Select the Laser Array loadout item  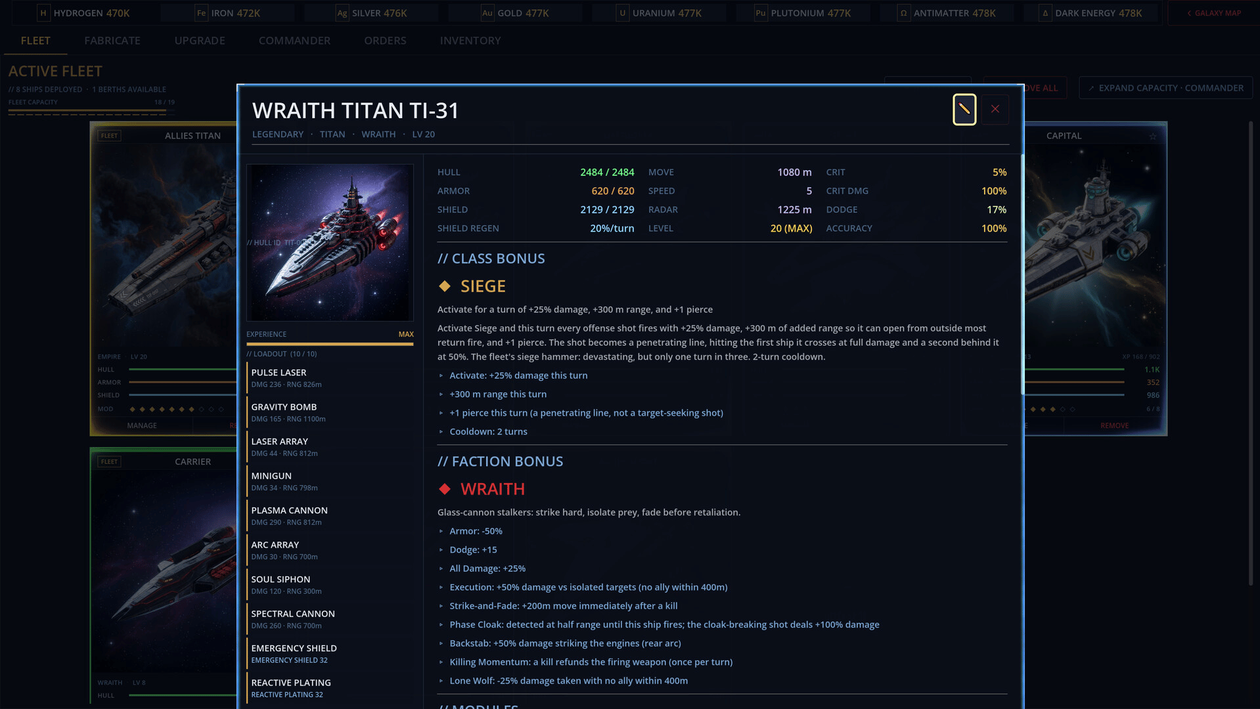pos(330,447)
